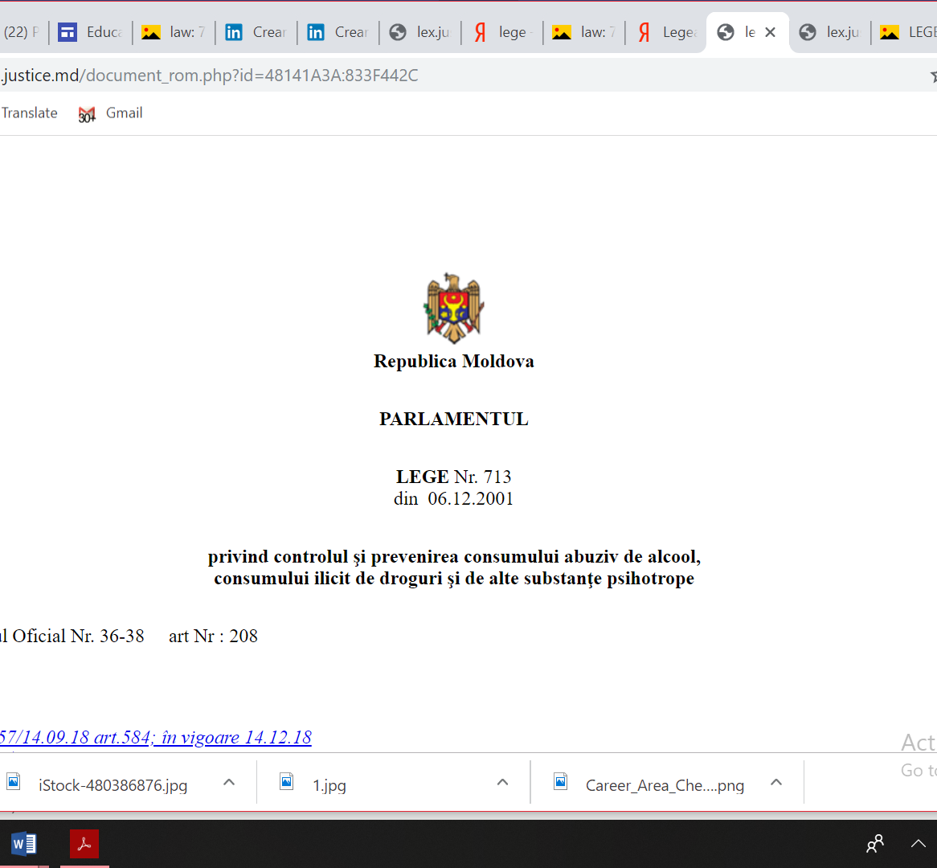Click the iStock-480386876.jpg file icon

(14, 782)
